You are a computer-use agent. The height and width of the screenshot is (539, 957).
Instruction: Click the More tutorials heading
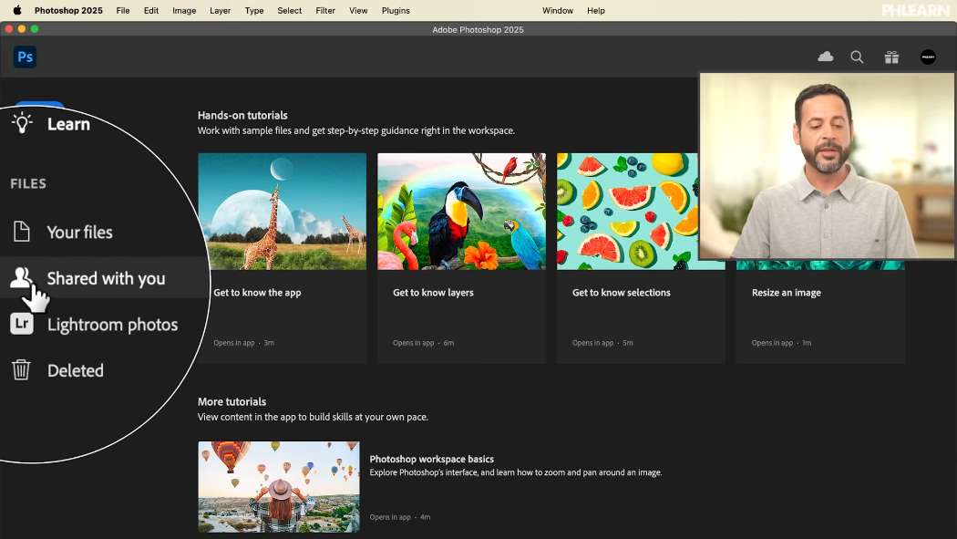point(232,401)
